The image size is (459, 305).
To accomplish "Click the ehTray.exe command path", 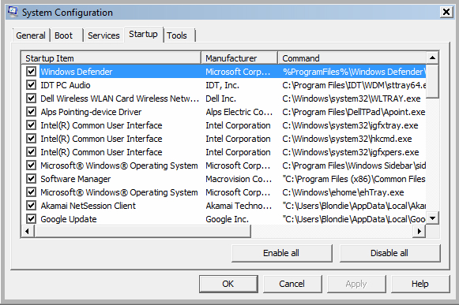I will coord(343,192).
